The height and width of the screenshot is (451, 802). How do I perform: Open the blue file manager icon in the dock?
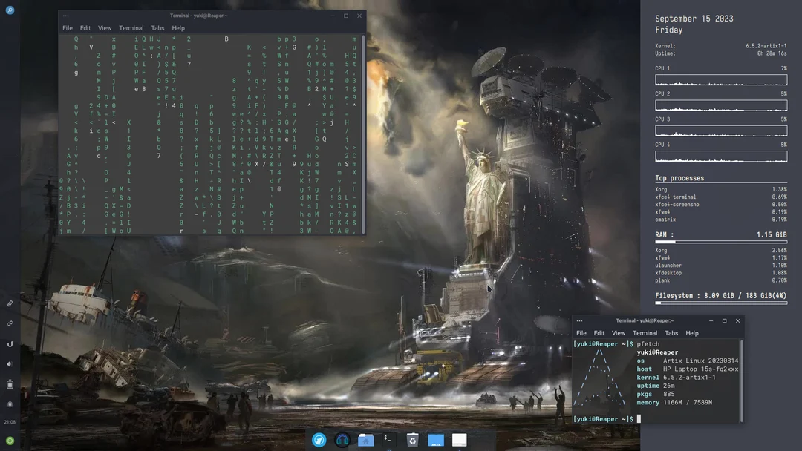(436, 439)
